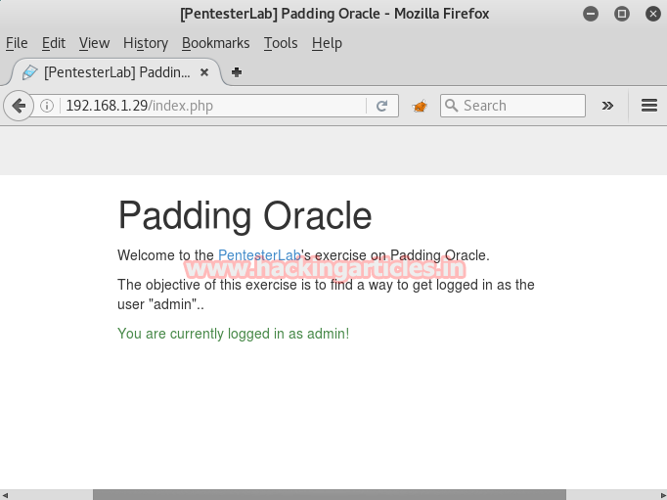Close the Firefox window
Viewport: 667px width, 500px height.
tap(653, 14)
